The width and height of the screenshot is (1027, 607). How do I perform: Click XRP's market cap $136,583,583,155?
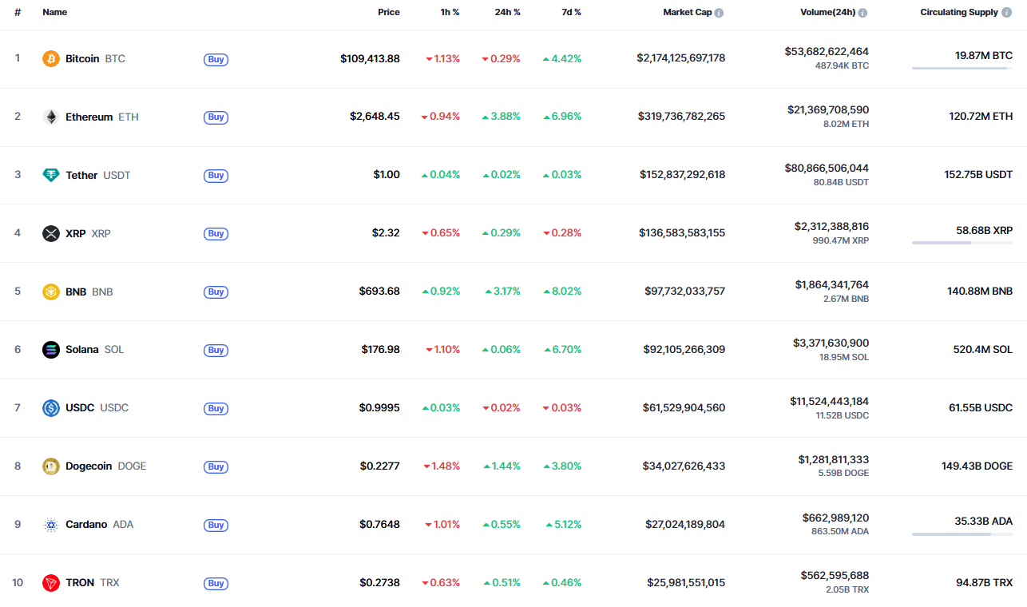point(682,234)
